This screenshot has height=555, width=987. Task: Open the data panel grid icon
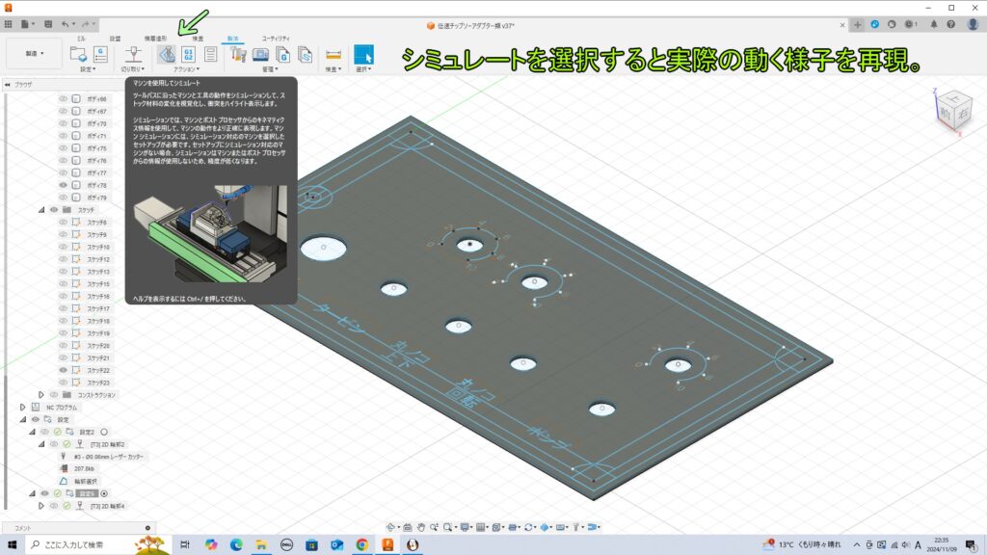tap(8, 24)
